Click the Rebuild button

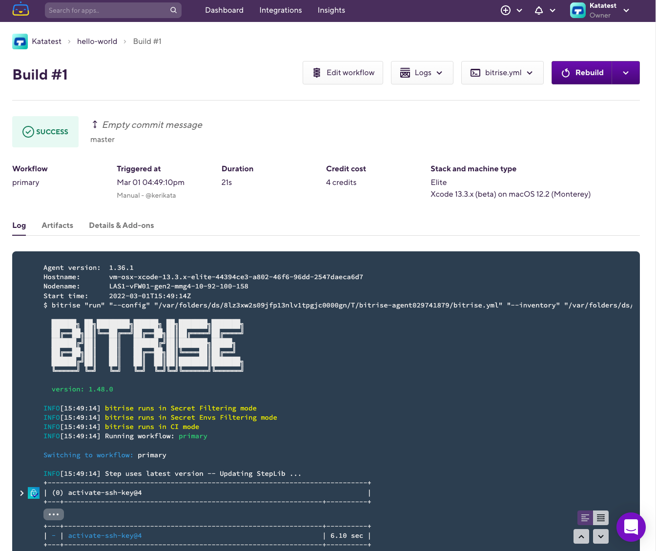tap(582, 73)
